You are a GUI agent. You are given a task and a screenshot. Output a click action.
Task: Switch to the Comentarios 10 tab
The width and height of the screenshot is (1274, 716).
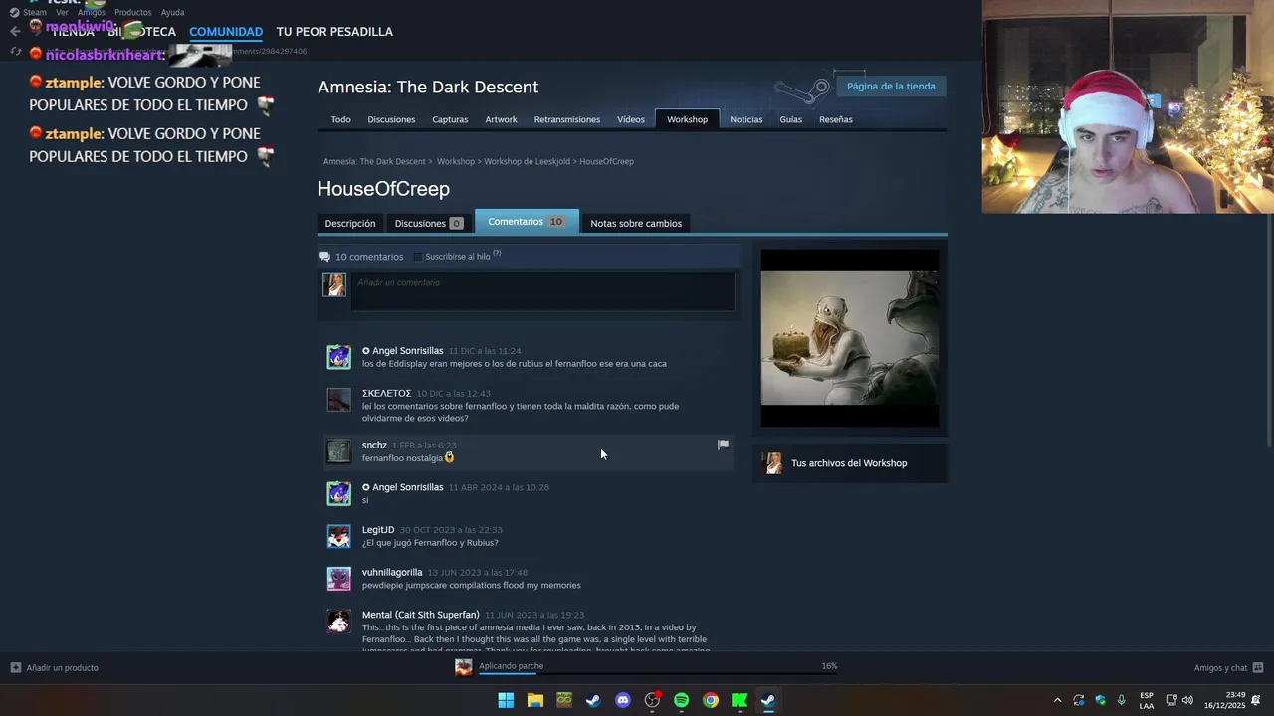526,222
